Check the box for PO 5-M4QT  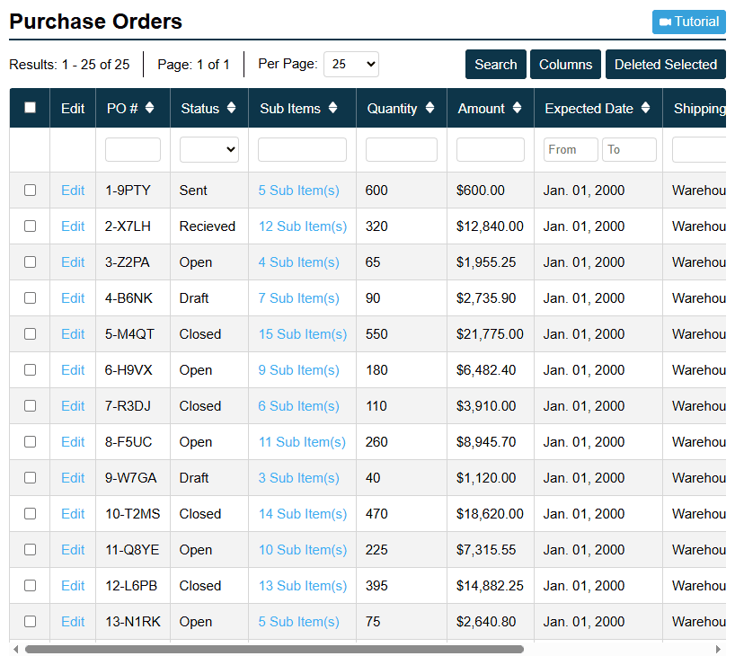click(30, 334)
